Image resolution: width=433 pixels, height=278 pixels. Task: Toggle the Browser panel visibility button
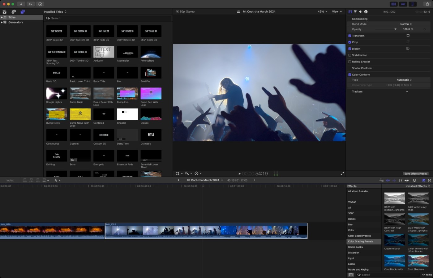coord(393,4)
